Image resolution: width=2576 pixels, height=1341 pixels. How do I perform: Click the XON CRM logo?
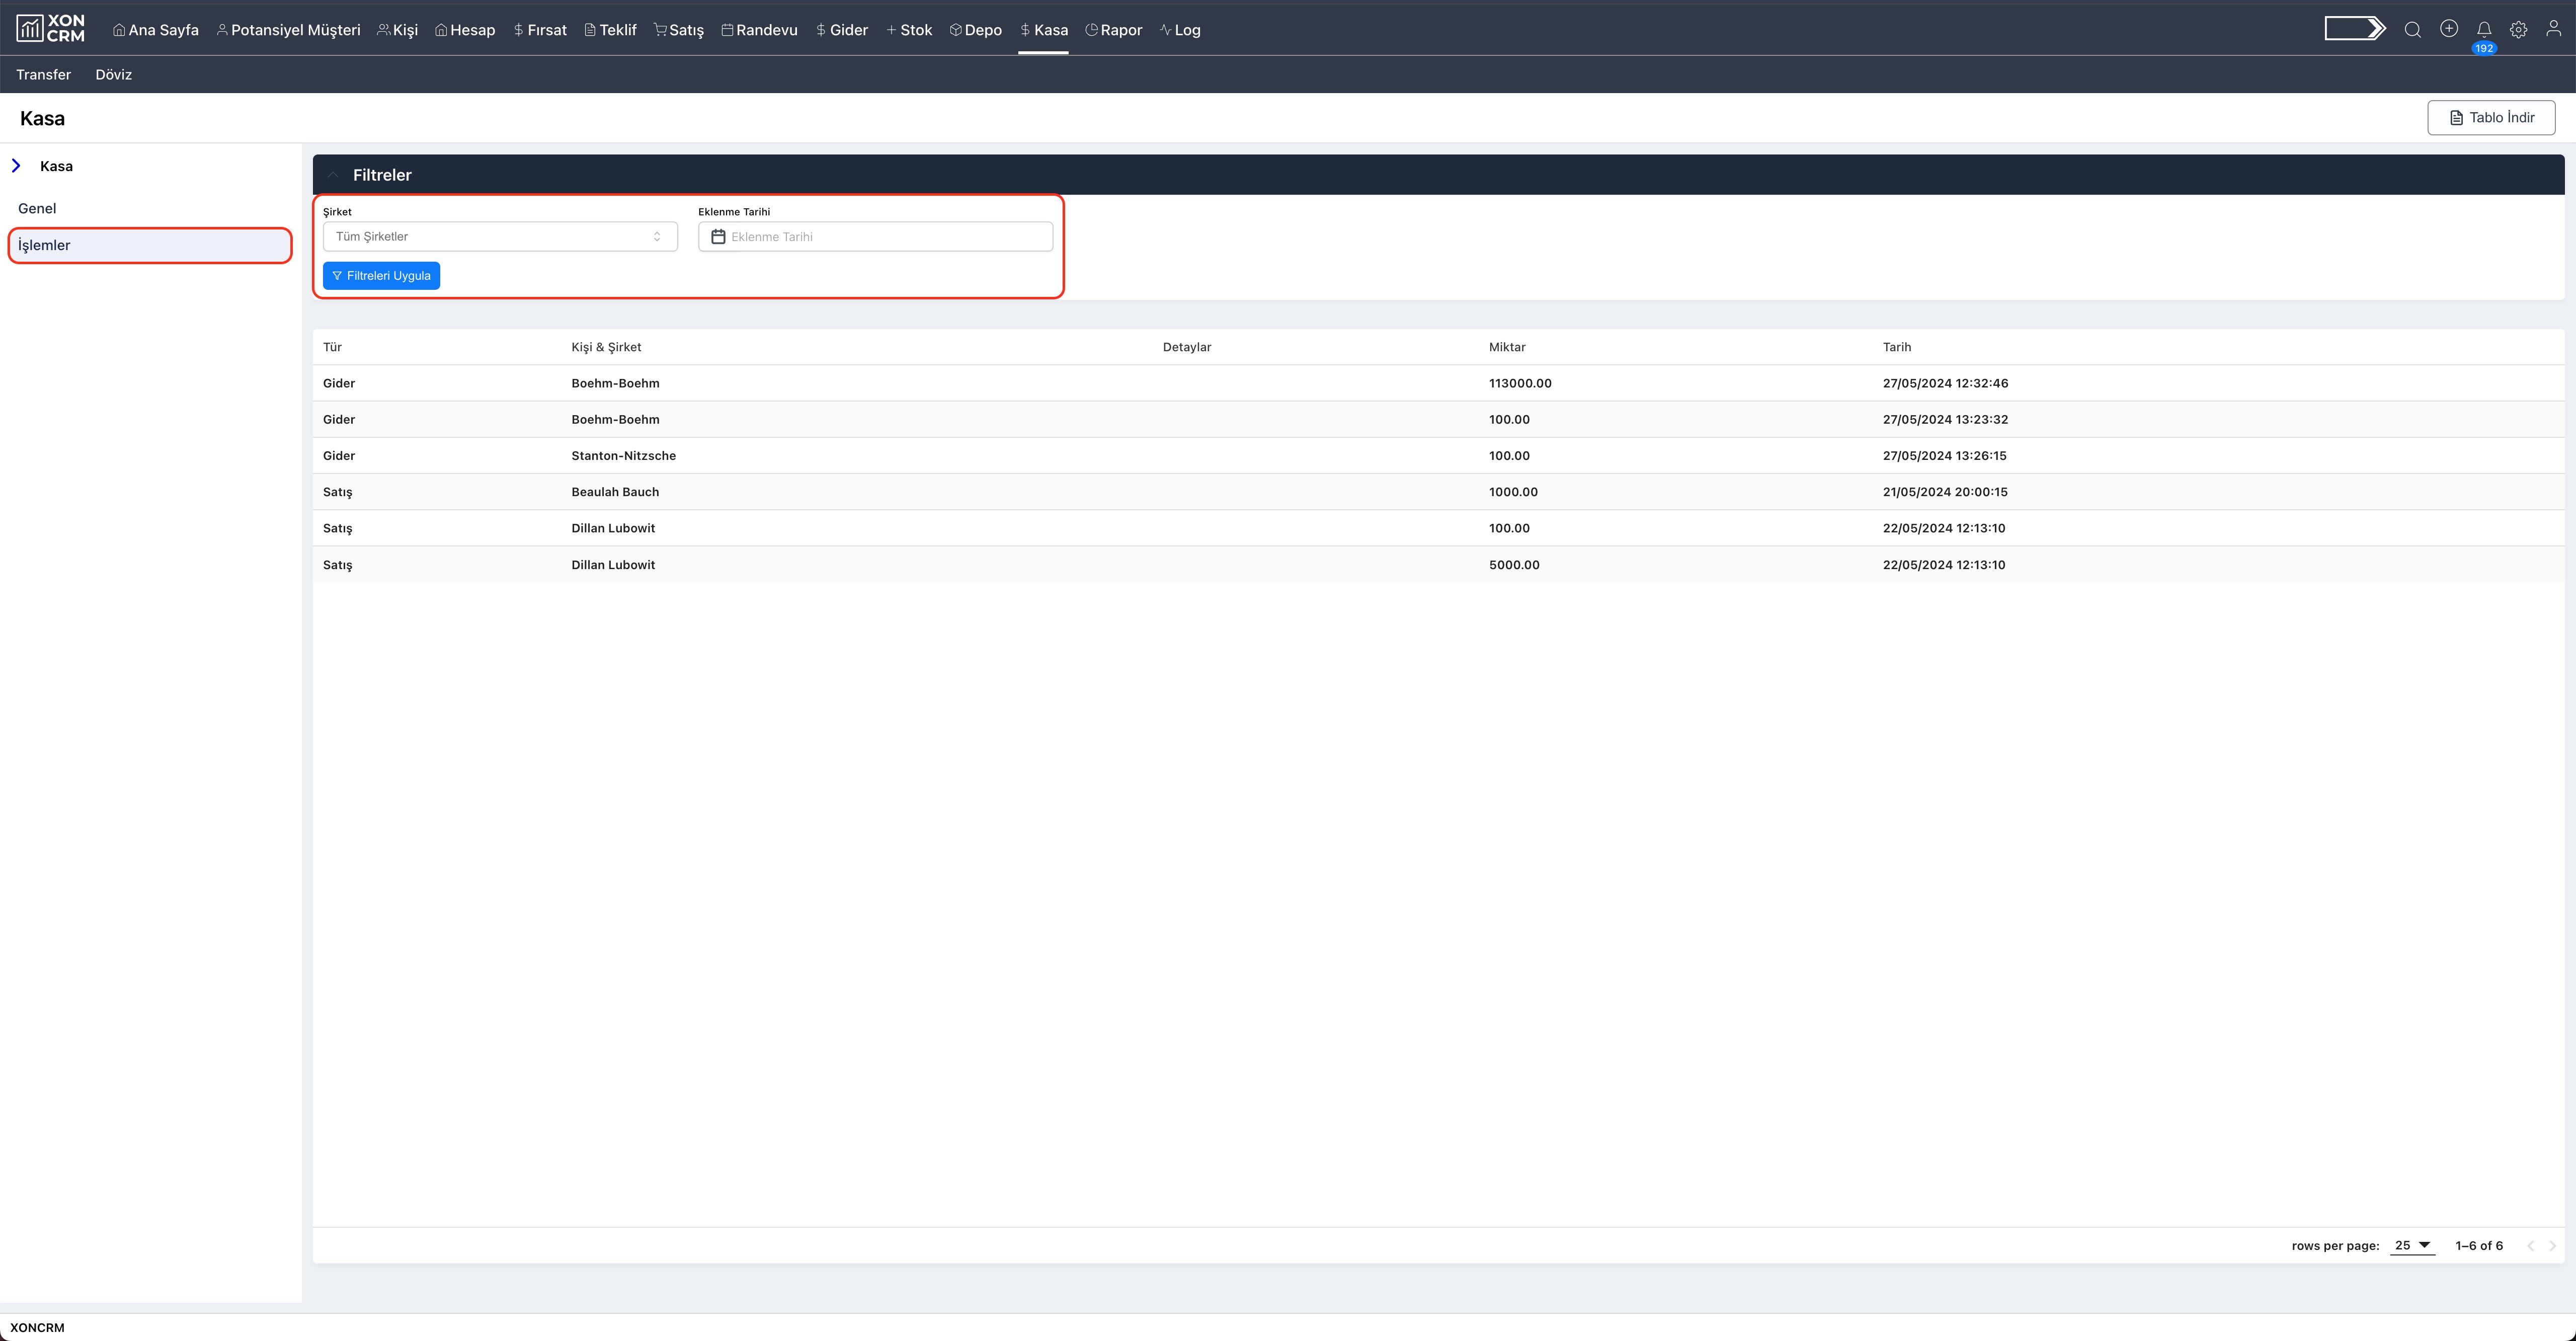click(x=50, y=29)
